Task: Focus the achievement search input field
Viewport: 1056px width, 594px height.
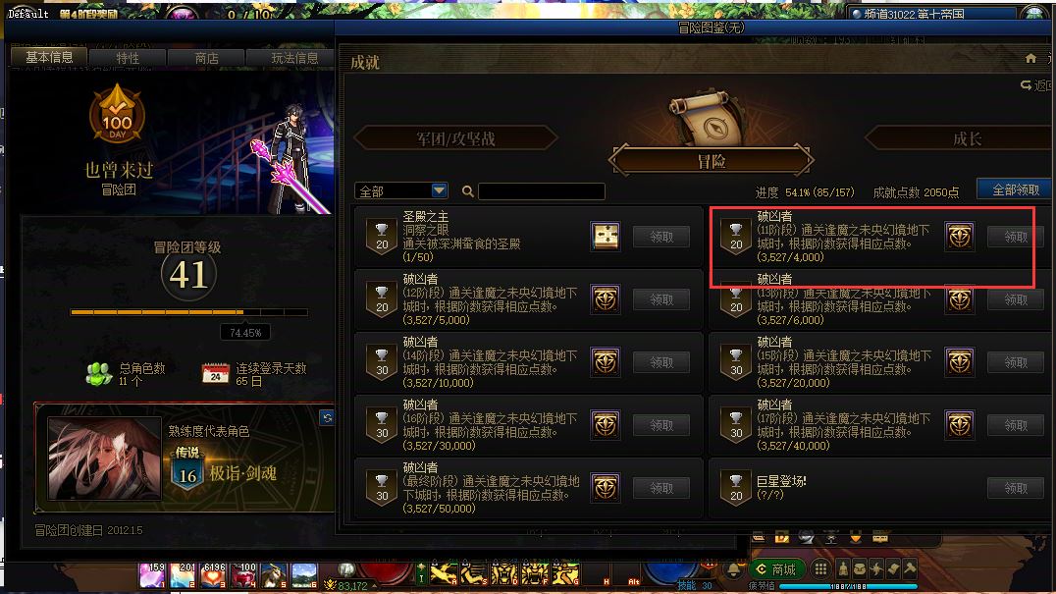Action: pyautogui.click(x=542, y=191)
